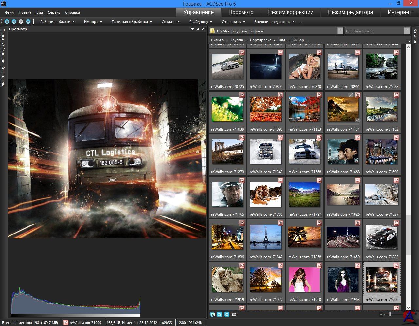419x326 pixels.
Task: Toggle the tag checkmark on reWalls.com-71134
Action: (x=357, y=120)
